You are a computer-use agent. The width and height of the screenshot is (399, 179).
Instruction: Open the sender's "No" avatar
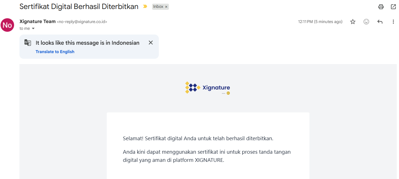point(7,25)
